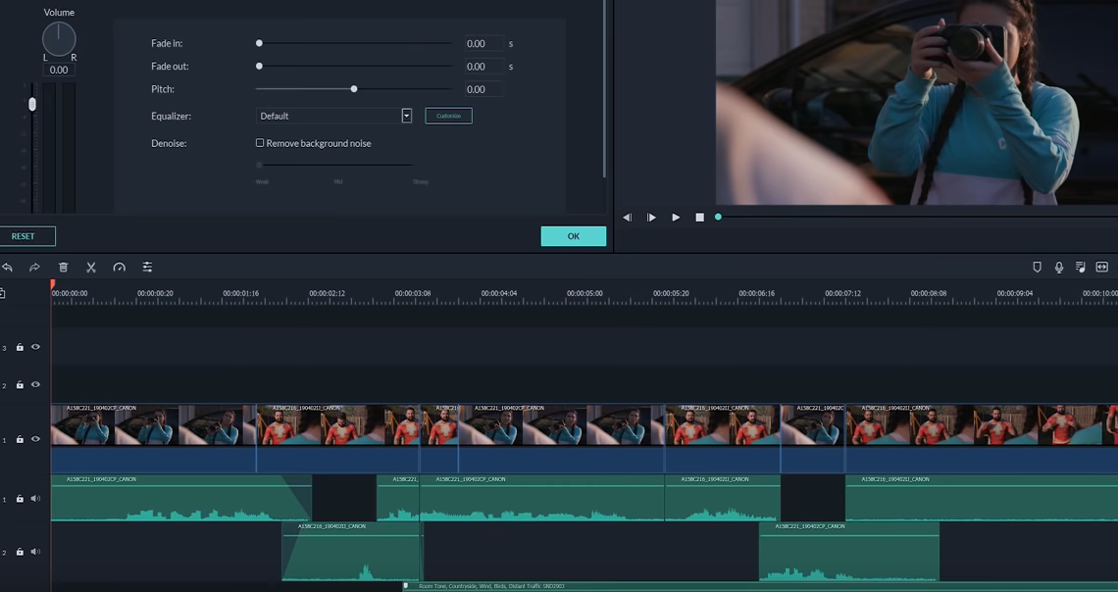Screen dimensions: 1118x592
Task: Select first audio clip A158C221 on audio track 1
Action: (181, 498)
